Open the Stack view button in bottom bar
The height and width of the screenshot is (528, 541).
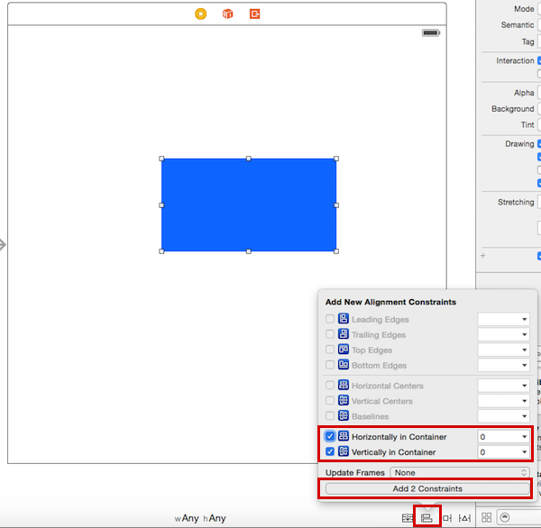pos(408,518)
